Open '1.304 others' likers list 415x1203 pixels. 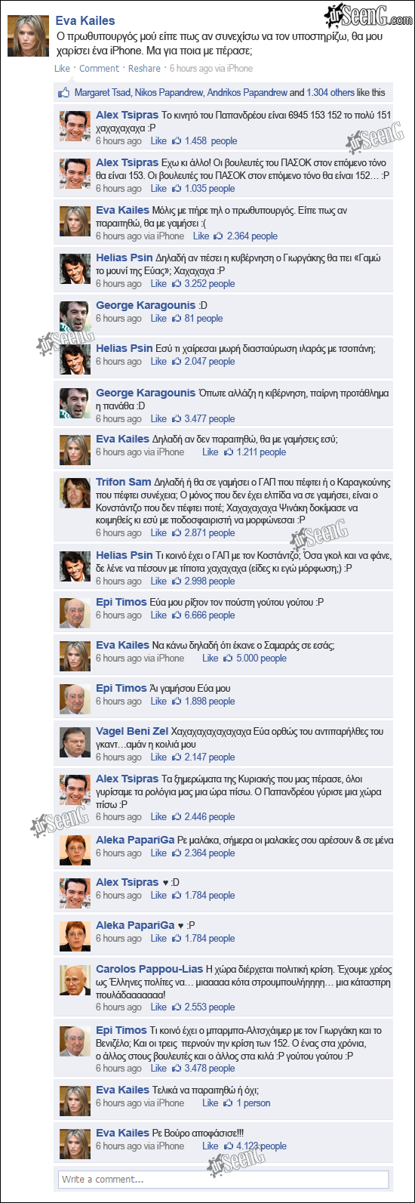pos(330,93)
